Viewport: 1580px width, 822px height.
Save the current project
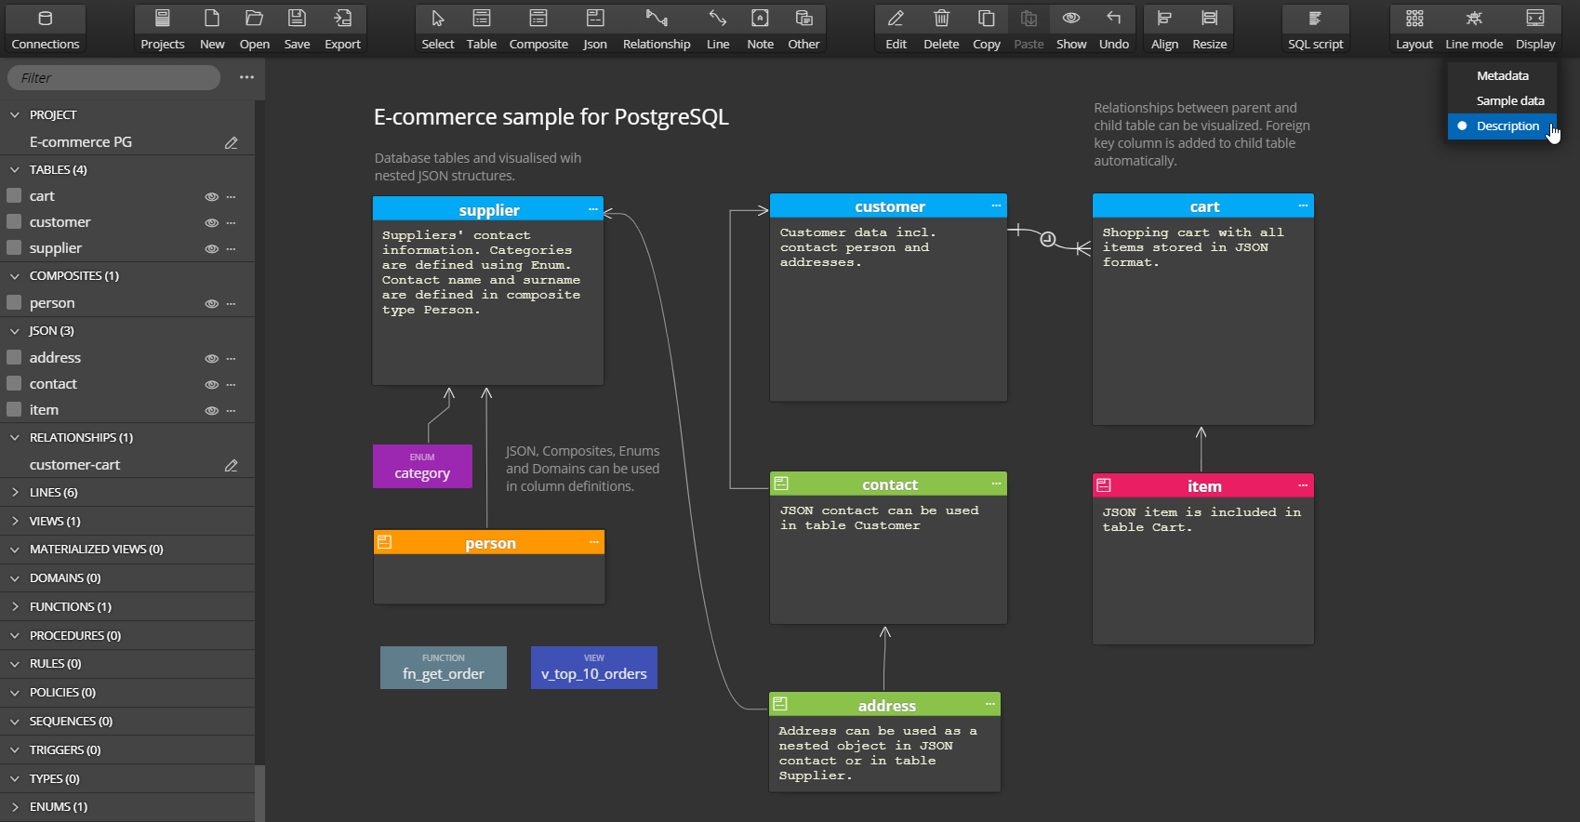pyautogui.click(x=297, y=29)
